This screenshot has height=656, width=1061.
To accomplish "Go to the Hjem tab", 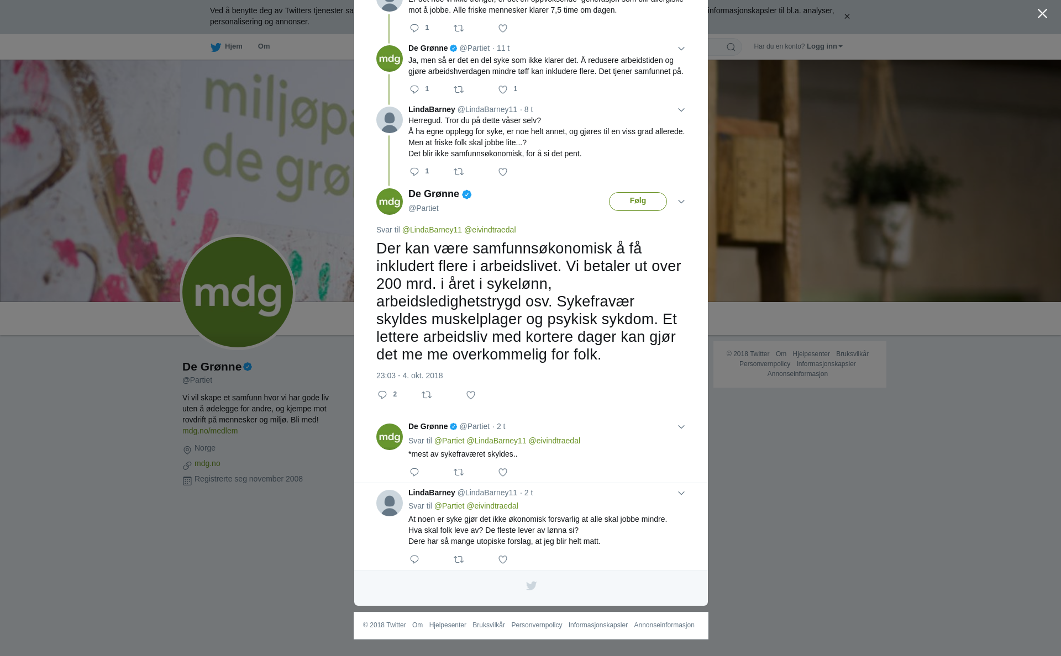I will click(x=227, y=46).
